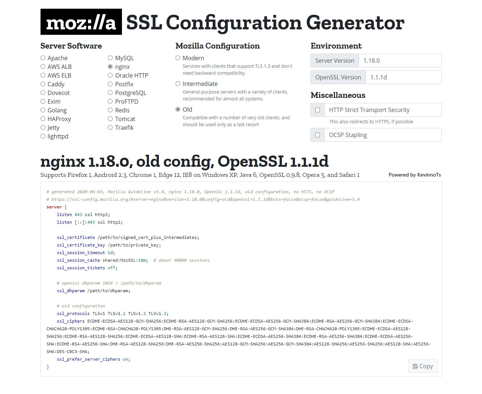The image size is (482, 394).
Task: Select the Old configuration radio
Action: (178, 109)
